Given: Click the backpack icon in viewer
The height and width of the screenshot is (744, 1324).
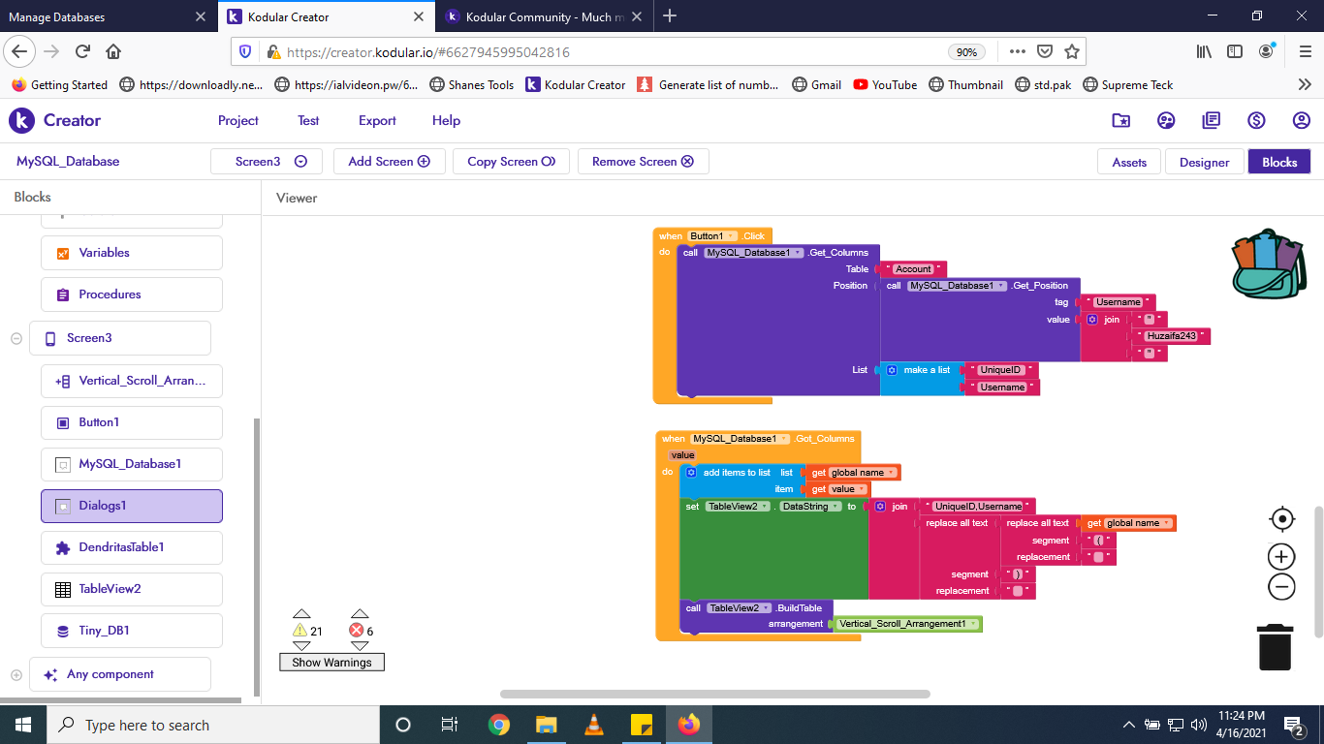Looking at the screenshot, I should point(1269,263).
